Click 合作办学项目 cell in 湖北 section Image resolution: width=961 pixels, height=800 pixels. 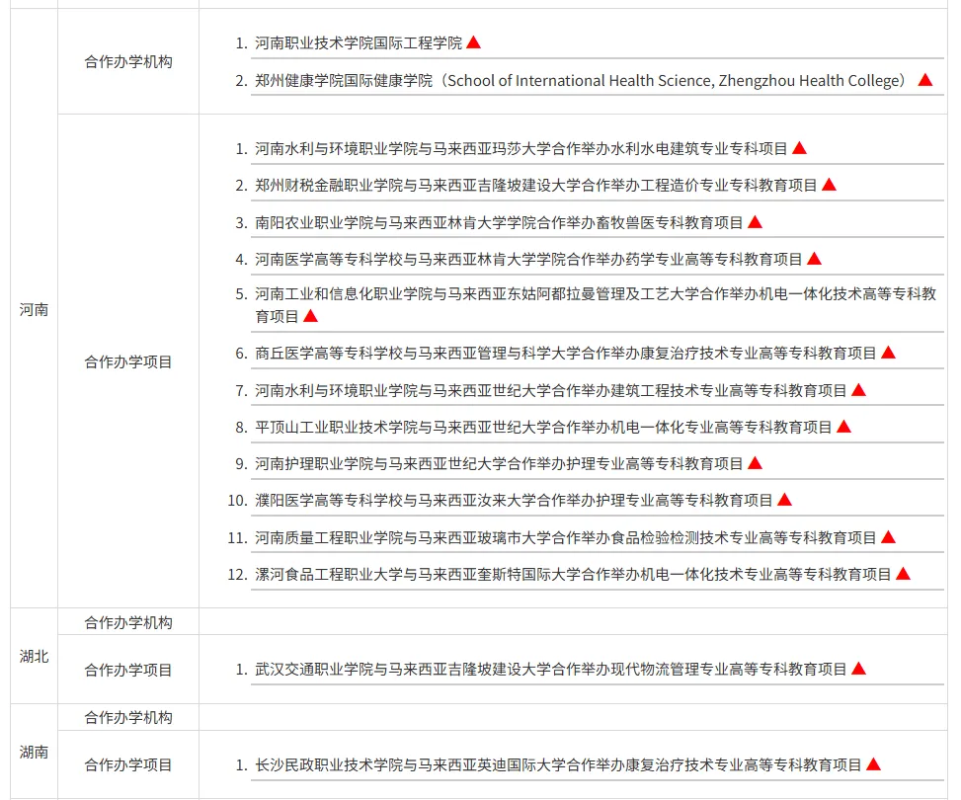(x=128, y=670)
